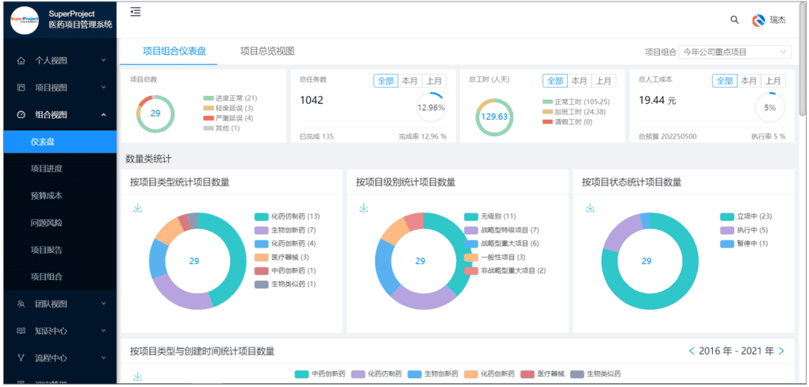Go to the previous year range

tap(692, 351)
